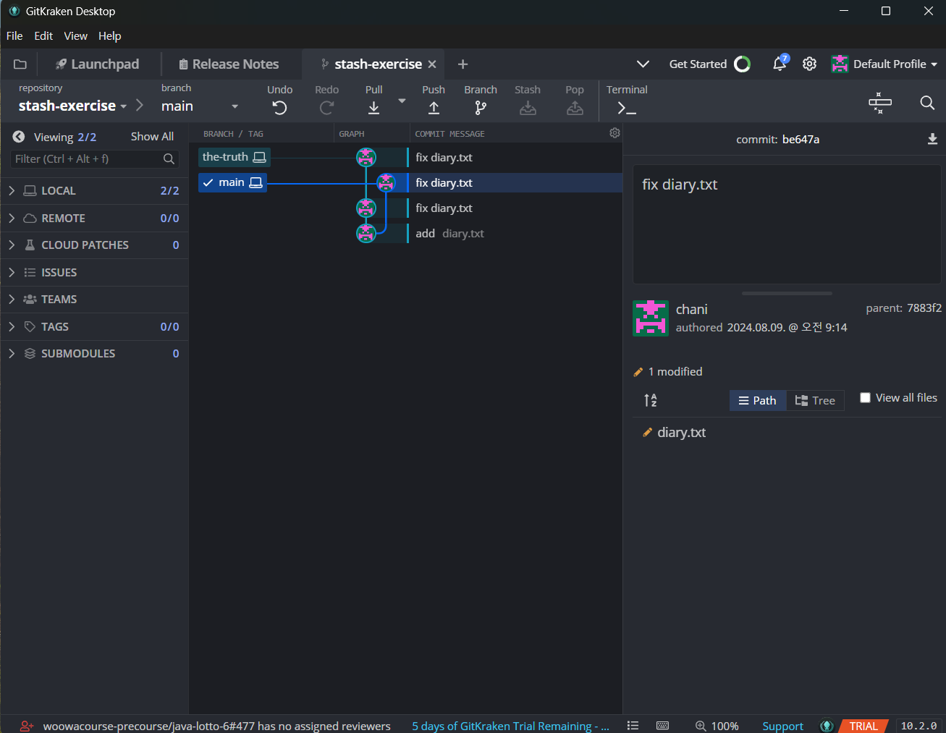Image resolution: width=946 pixels, height=733 pixels.
Task: Open the GitKraken Trial Remaining link
Action: tap(511, 726)
